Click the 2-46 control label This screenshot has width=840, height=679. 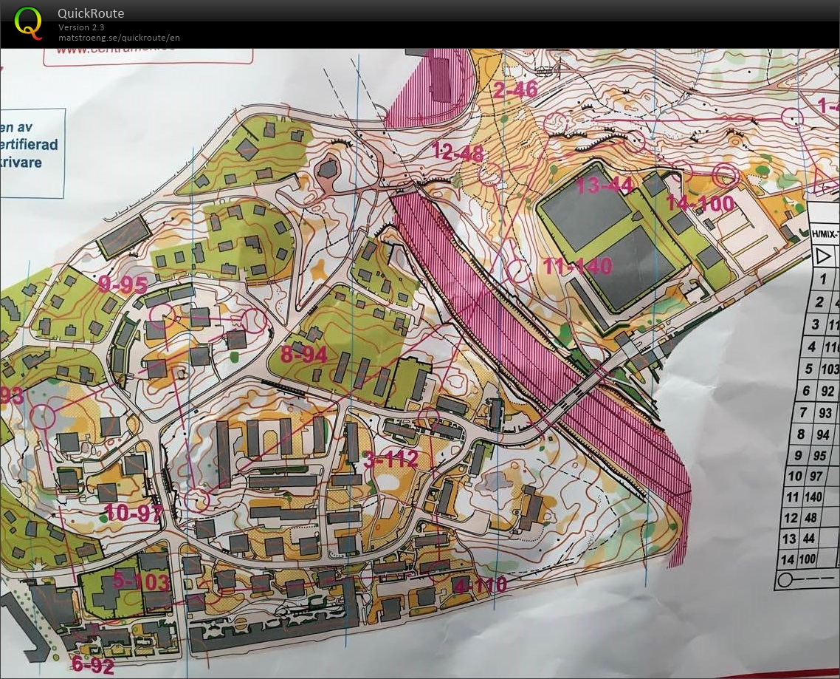point(514,89)
